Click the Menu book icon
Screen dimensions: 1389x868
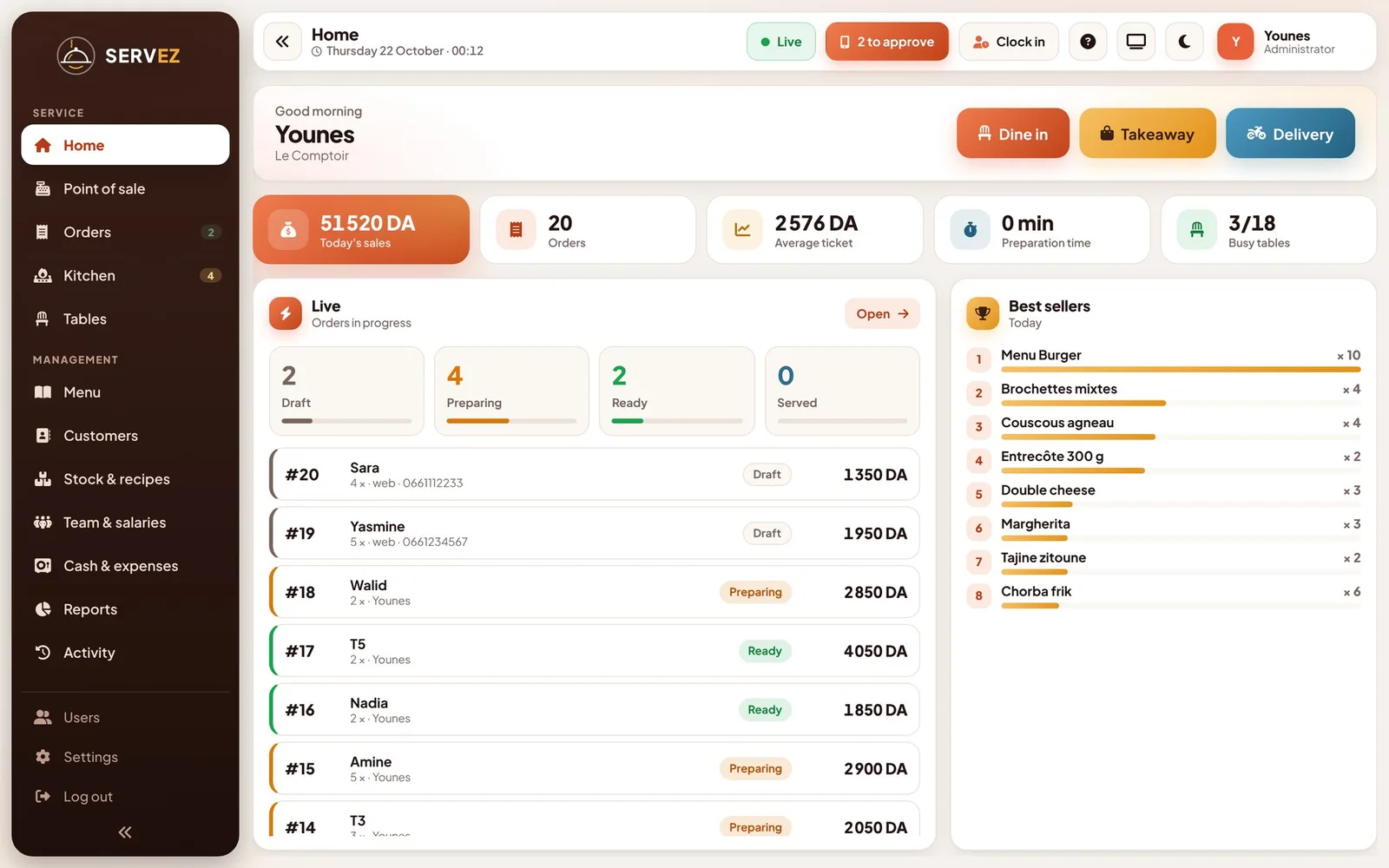tap(43, 392)
